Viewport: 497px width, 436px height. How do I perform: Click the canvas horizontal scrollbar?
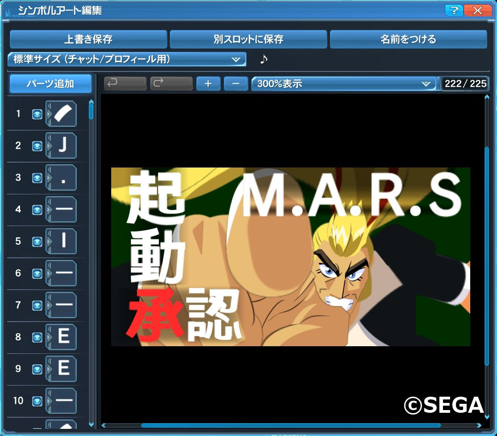pyautogui.click(x=291, y=425)
